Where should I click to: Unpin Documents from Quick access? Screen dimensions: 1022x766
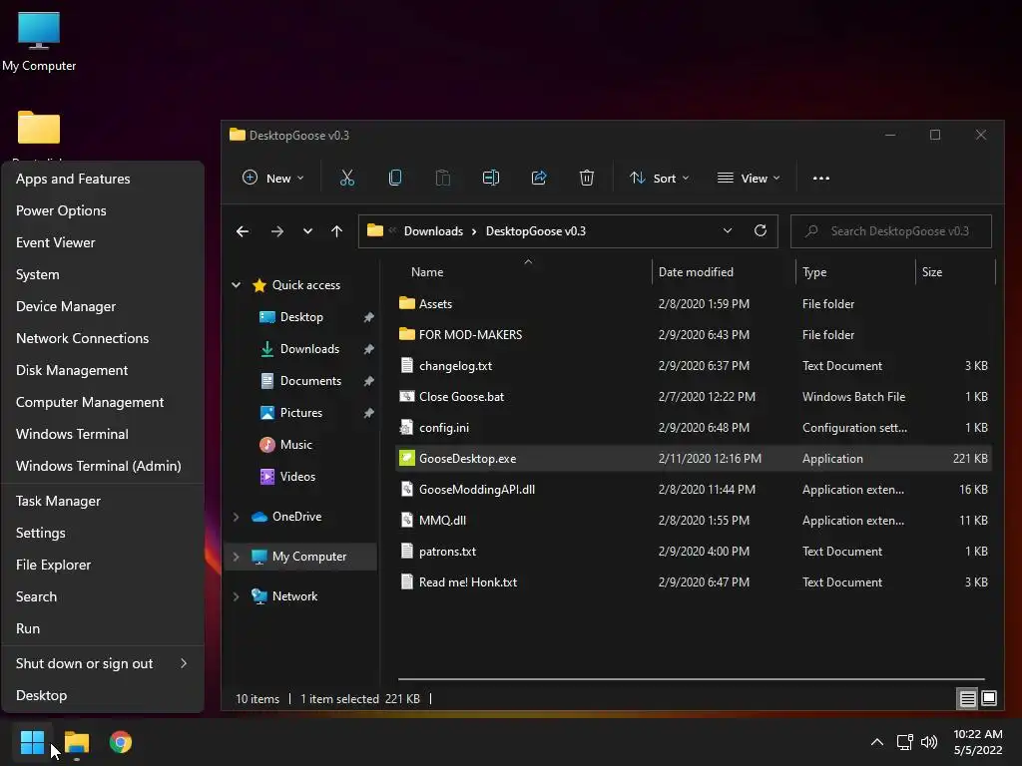368,381
